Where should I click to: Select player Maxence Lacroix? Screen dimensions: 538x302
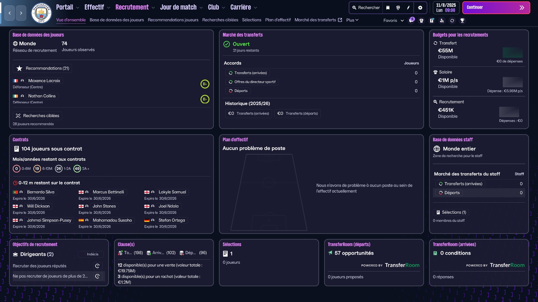point(44,81)
